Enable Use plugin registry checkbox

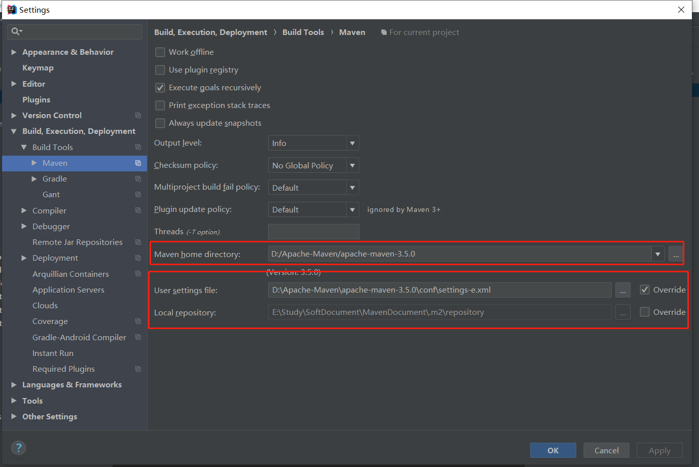pyautogui.click(x=160, y=70)
